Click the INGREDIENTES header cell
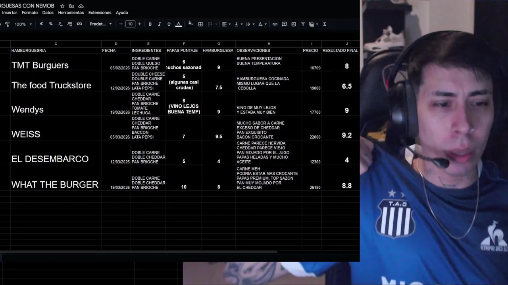 pyautogui.click(x=148, y=51)
